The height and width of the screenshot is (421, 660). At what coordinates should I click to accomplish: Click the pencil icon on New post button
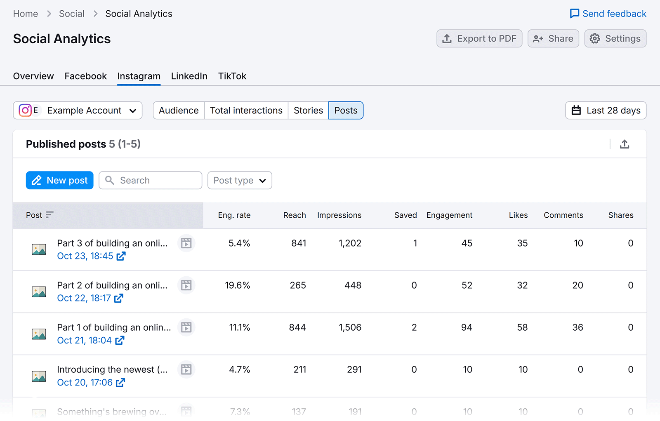click(37, 180)
